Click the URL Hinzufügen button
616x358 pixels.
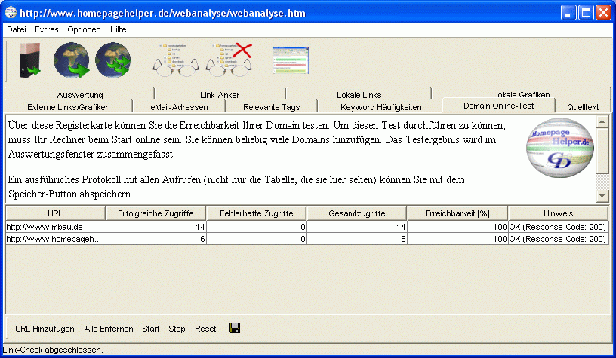pos(45,329)
